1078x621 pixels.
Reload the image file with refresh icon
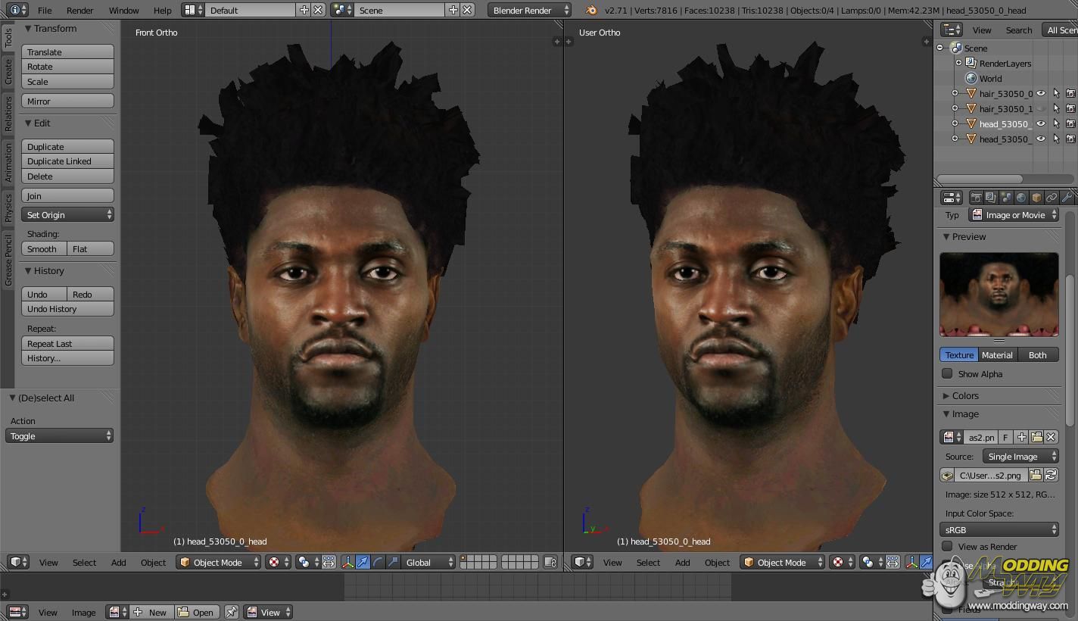point(1051,475)
